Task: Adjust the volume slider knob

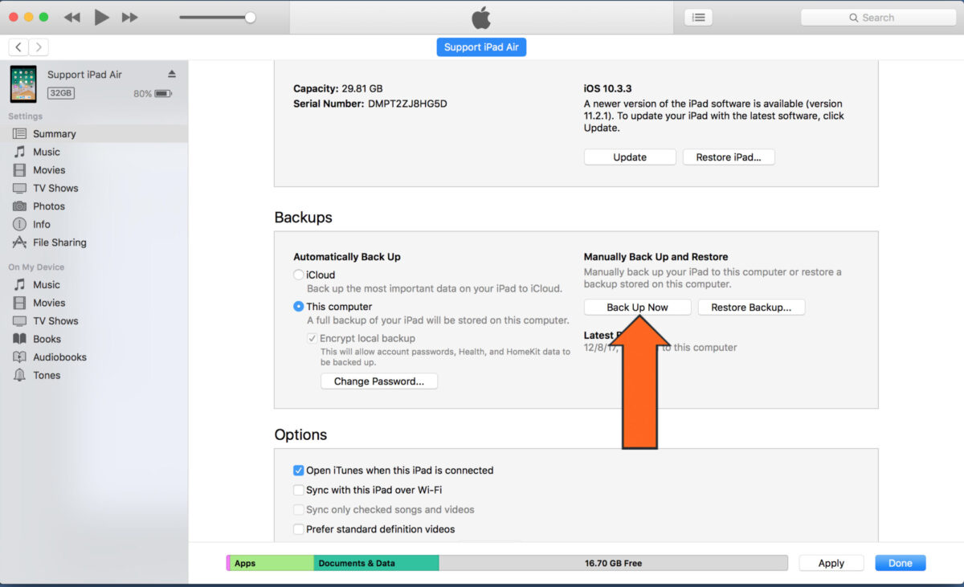Action: [250, 17]
